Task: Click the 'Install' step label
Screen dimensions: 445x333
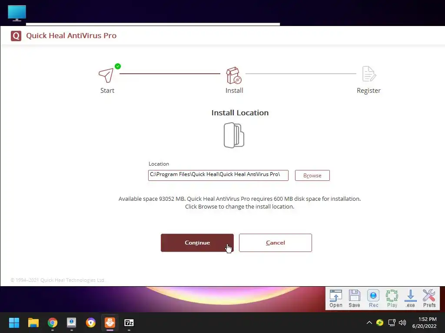Action: [234, 91]
